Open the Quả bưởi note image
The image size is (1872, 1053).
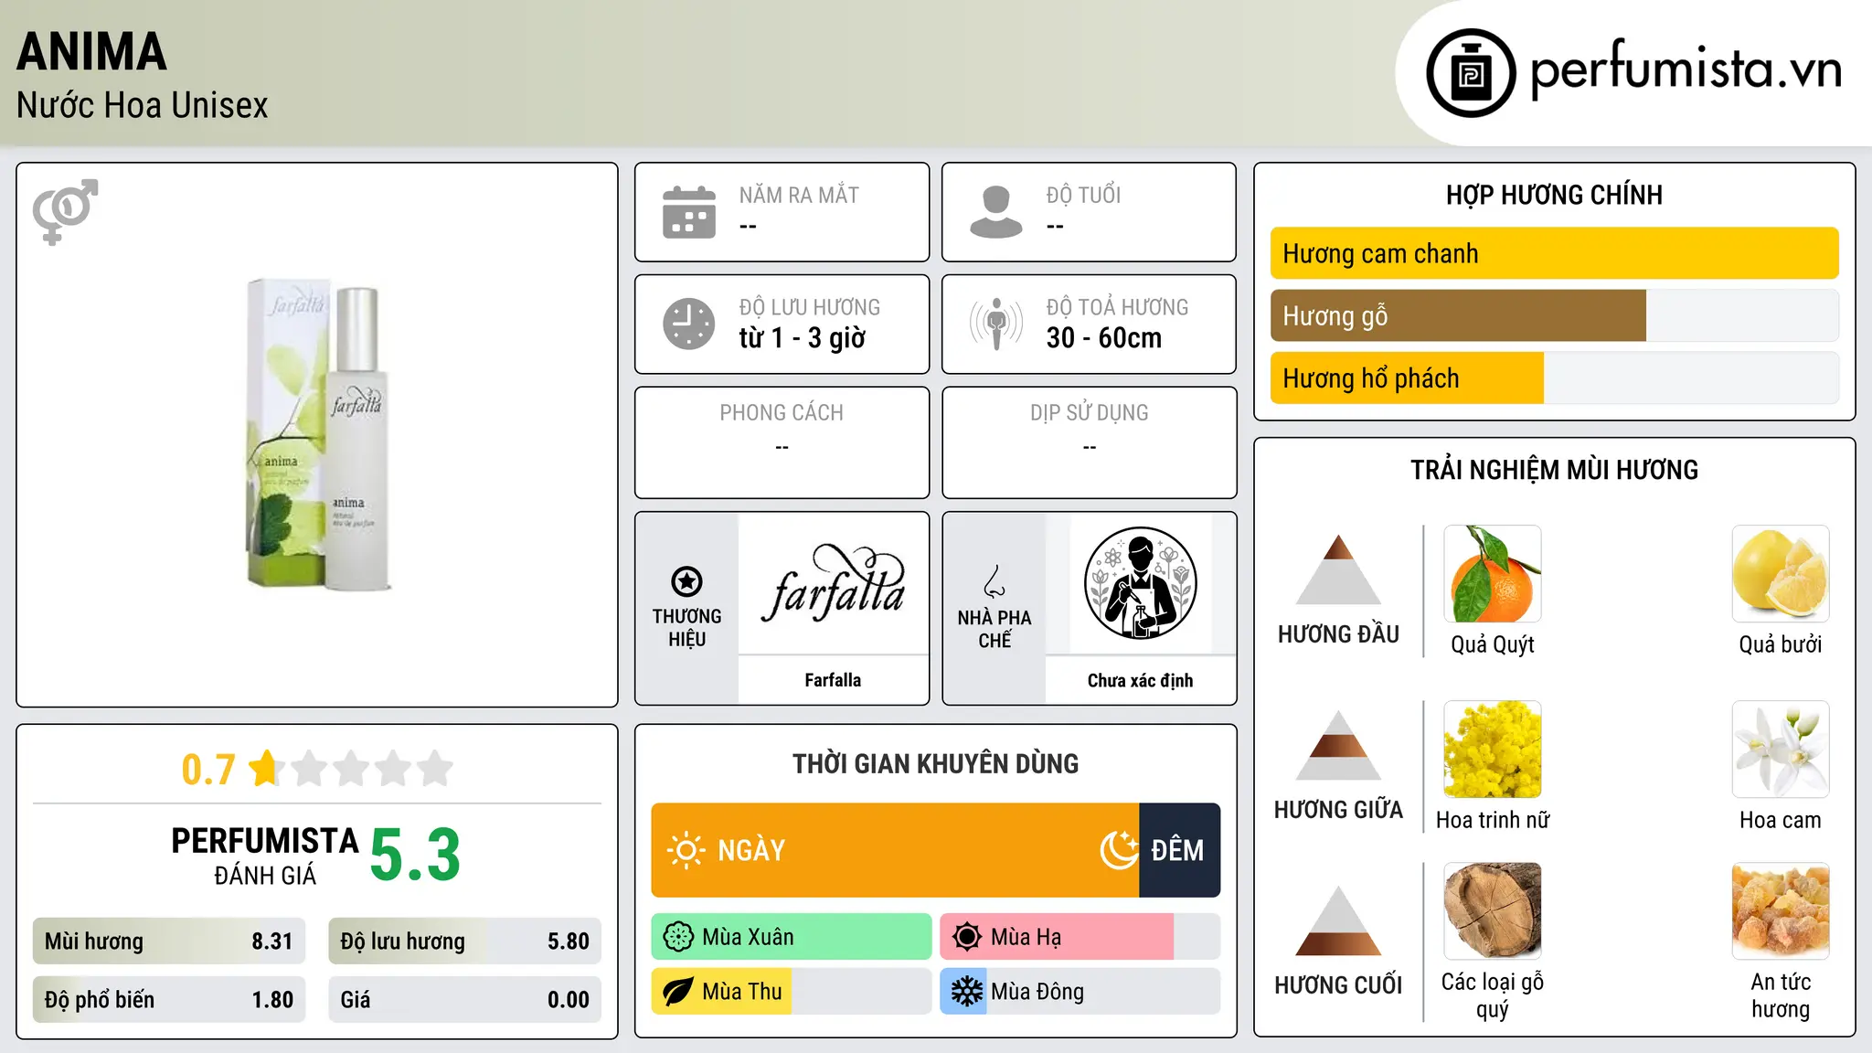click(1781, 574)
